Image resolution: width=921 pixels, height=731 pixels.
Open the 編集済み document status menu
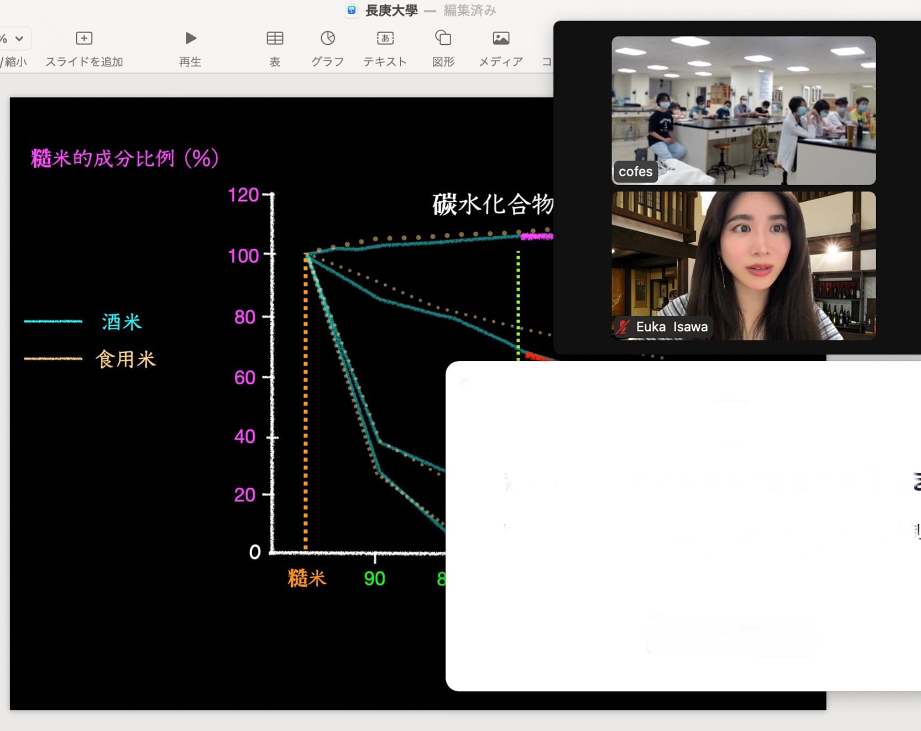[x=470, y=11]
